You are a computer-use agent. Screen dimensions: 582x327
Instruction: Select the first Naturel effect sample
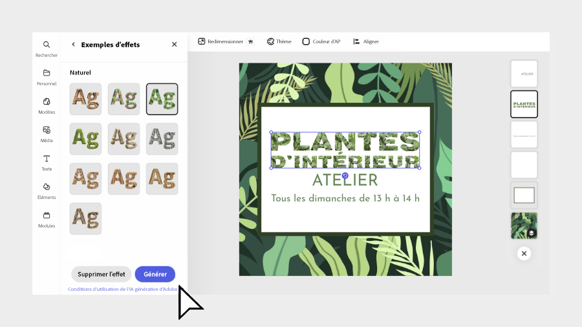(x=85, y=99)
